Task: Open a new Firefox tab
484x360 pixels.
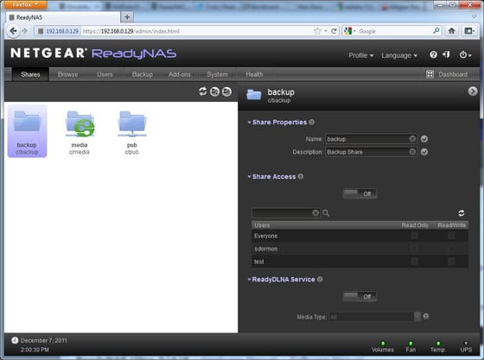Action: pos(127,17)
